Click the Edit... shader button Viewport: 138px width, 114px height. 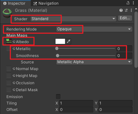click(x=125, y=18)
